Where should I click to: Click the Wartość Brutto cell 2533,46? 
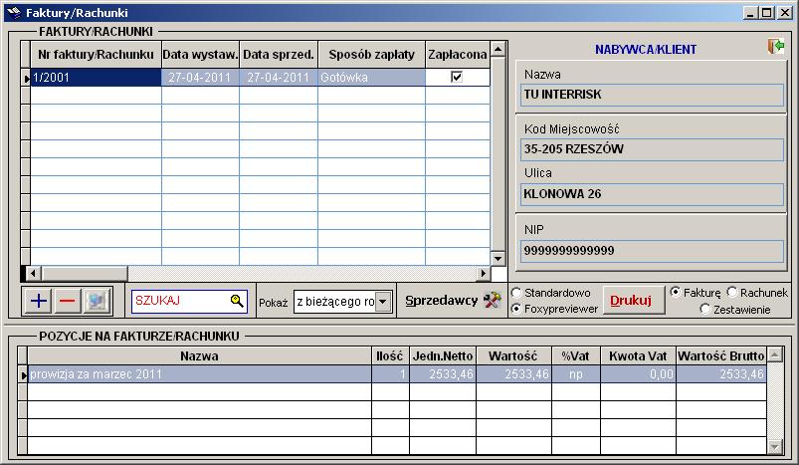point(721,374)
